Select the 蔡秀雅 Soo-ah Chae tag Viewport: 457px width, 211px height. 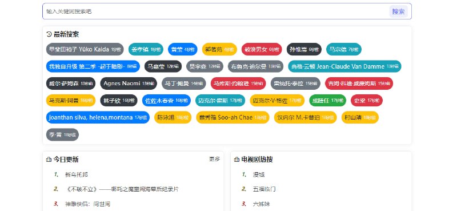pos(232,117)
